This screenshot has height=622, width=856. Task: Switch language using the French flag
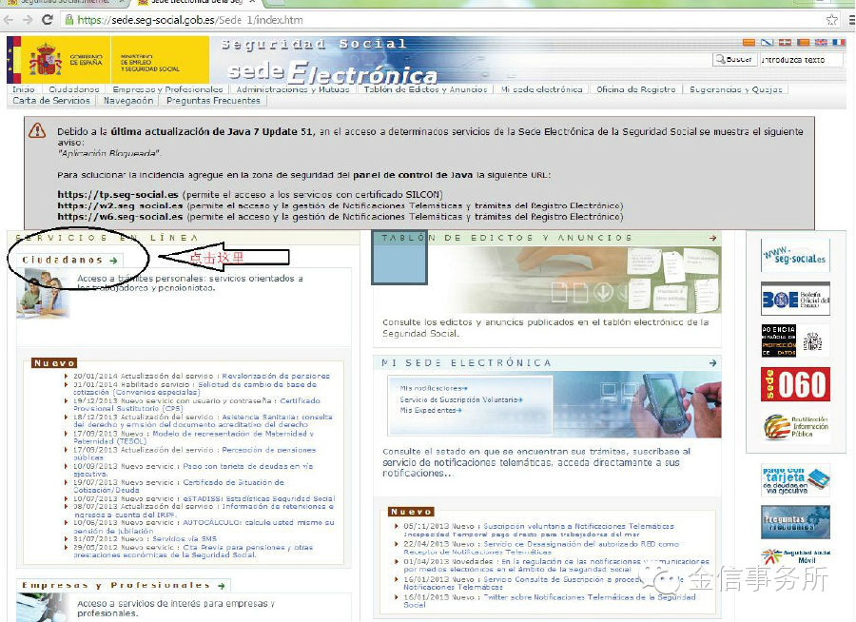coord(839,42)
